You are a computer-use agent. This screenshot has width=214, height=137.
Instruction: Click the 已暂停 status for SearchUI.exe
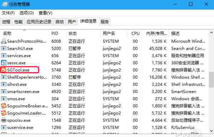pyautogui.click(x=75, y=48)
